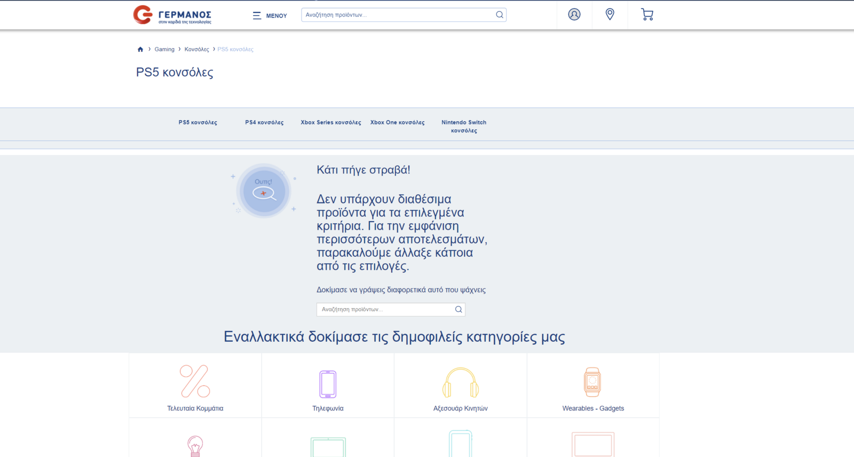Click the PS5 κονσόλες breadcrumb item

pos(235,49)
